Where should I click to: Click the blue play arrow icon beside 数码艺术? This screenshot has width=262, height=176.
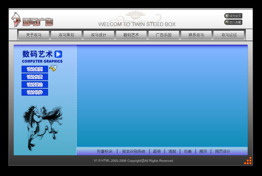click(58, 54)
